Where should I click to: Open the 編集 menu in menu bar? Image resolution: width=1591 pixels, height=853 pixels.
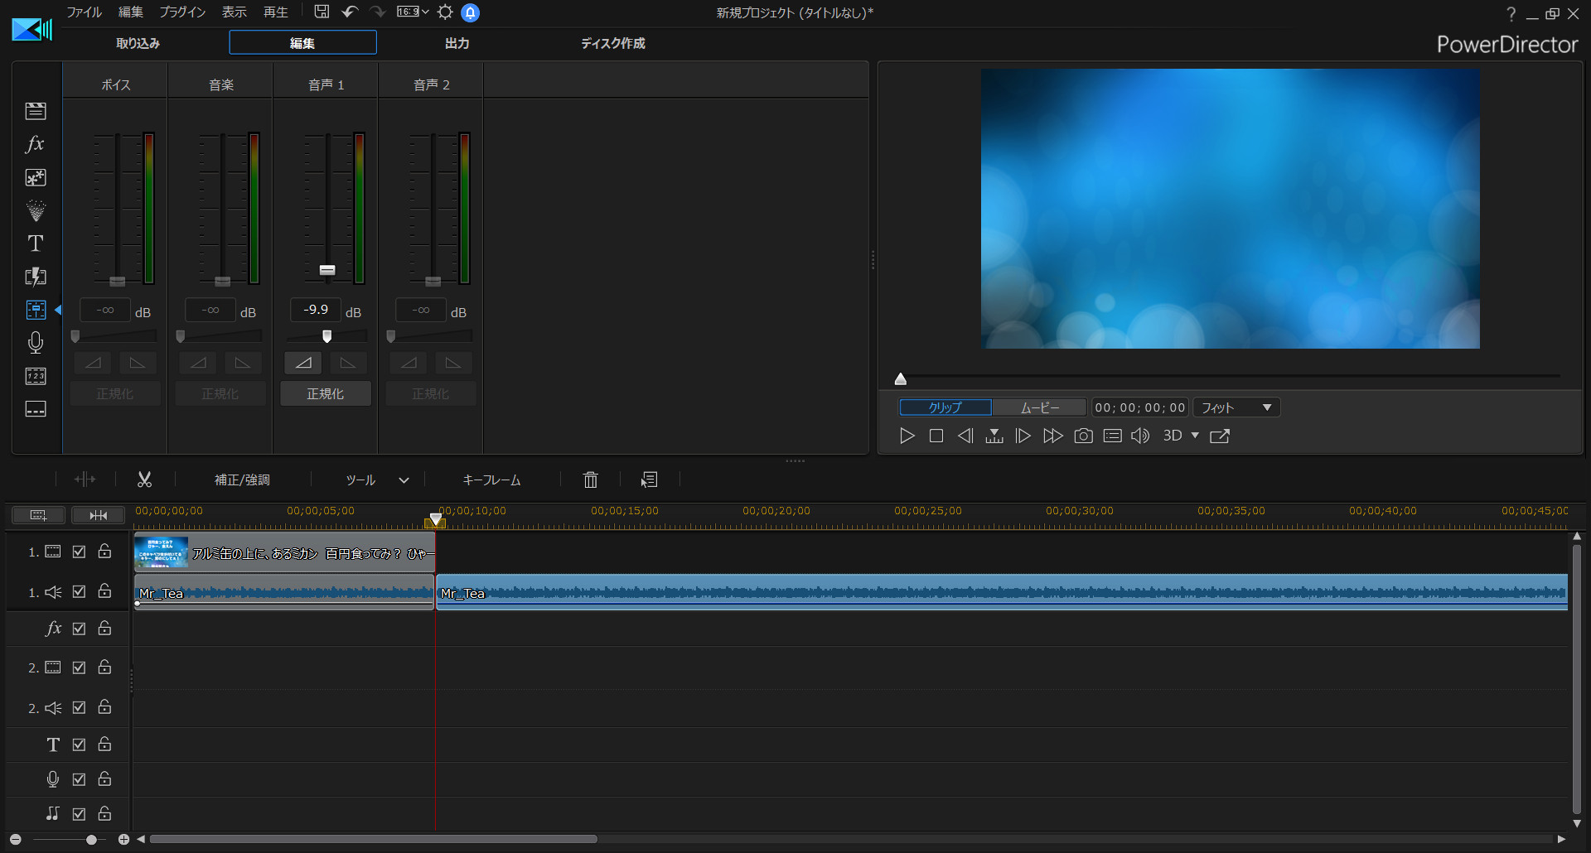131,12
